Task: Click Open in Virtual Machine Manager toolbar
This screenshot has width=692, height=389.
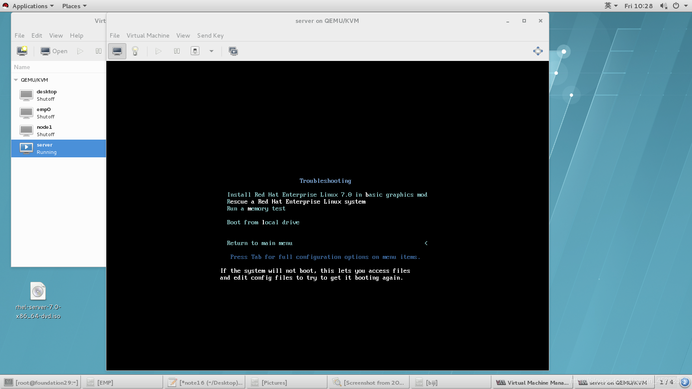Action: point(54,51)
